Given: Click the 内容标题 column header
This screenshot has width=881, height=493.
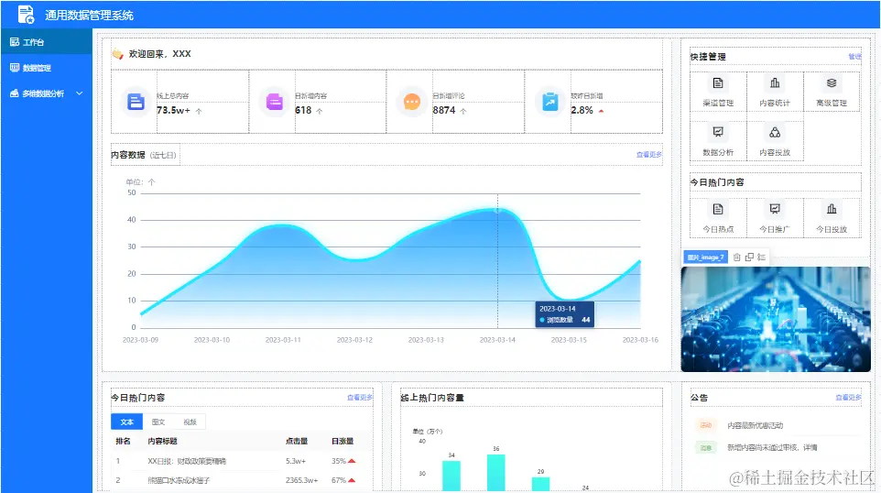Looking at the screenshot, I should coord(162,442).
